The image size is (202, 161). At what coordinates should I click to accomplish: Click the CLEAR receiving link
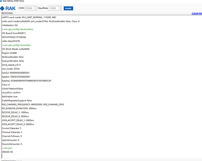click(197, 14)
